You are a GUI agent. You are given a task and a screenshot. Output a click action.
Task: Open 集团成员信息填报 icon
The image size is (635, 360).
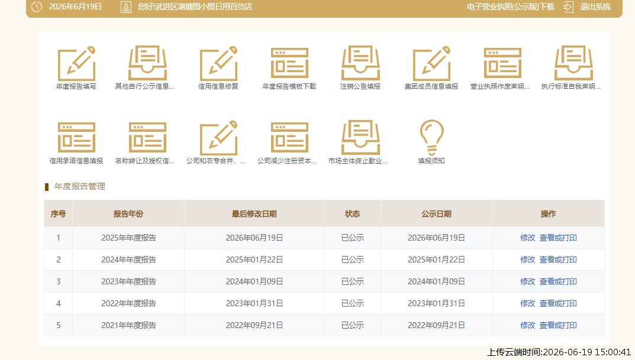coord(431,63)
